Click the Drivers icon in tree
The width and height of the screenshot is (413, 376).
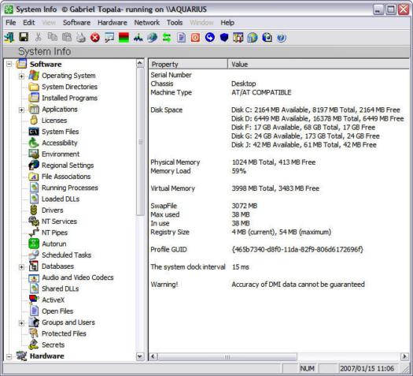(34, 210)
